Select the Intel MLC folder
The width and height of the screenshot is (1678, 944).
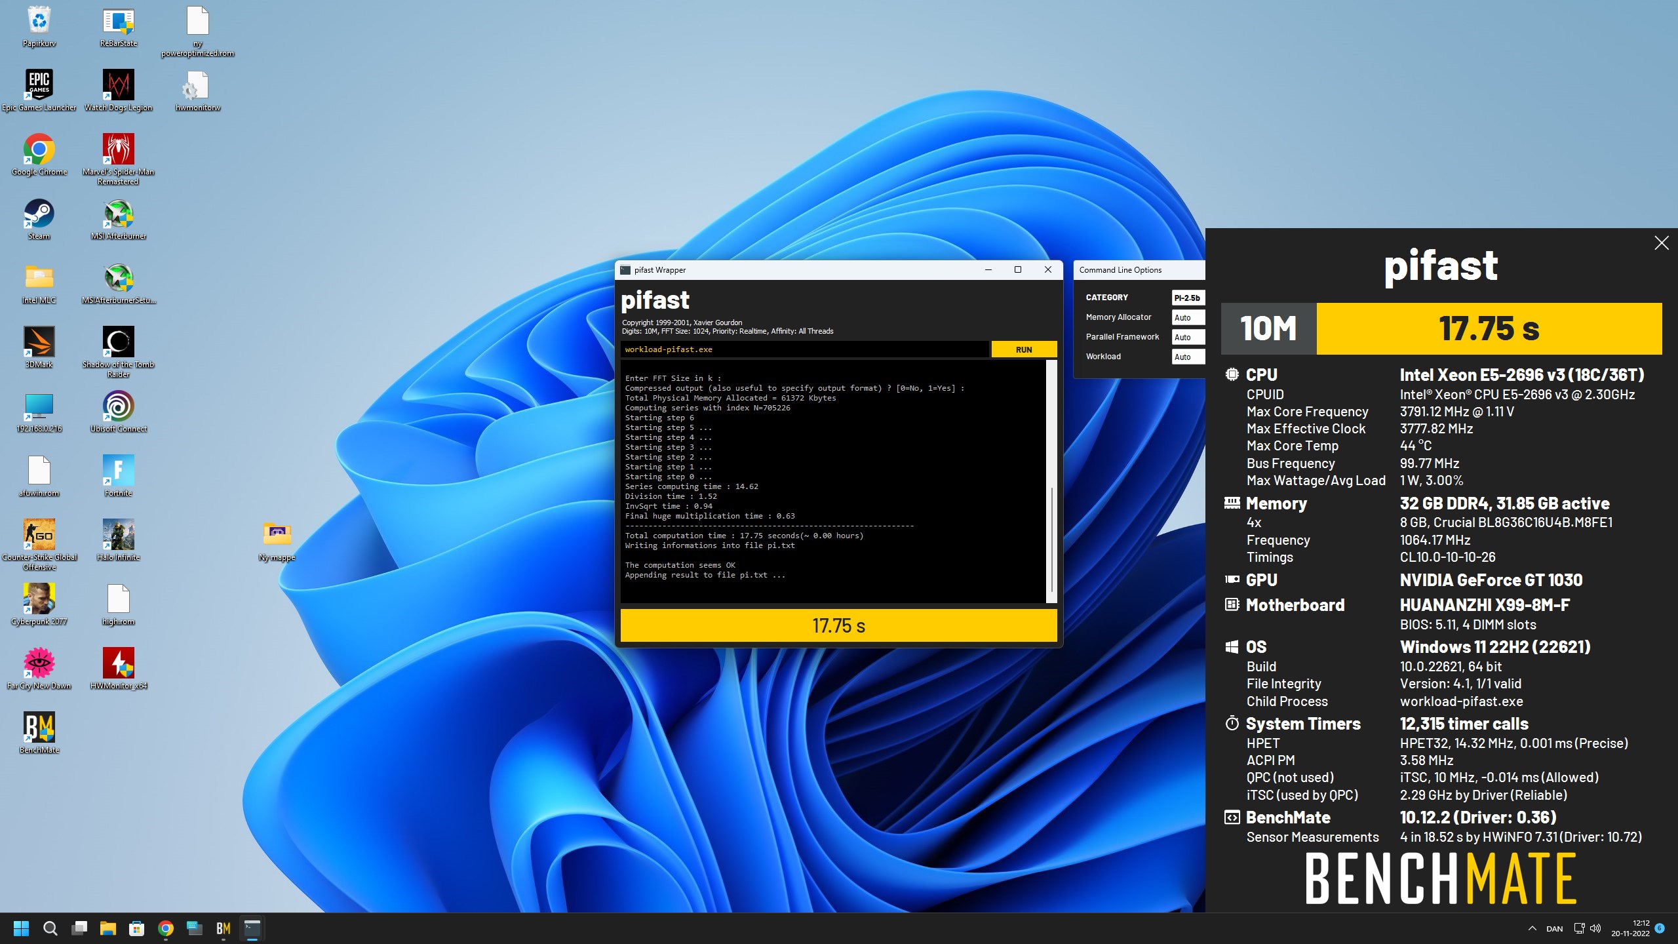39,283
